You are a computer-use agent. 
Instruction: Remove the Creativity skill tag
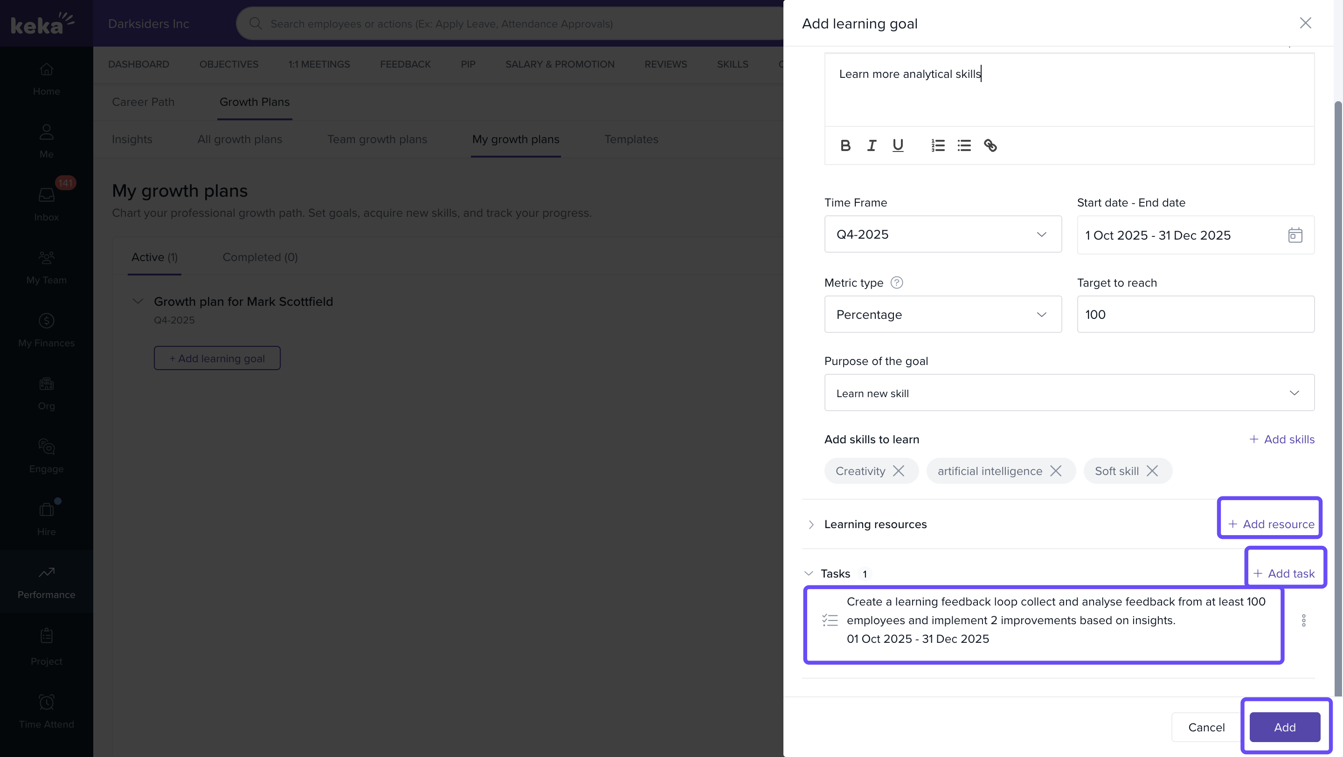tap(898, 471)
